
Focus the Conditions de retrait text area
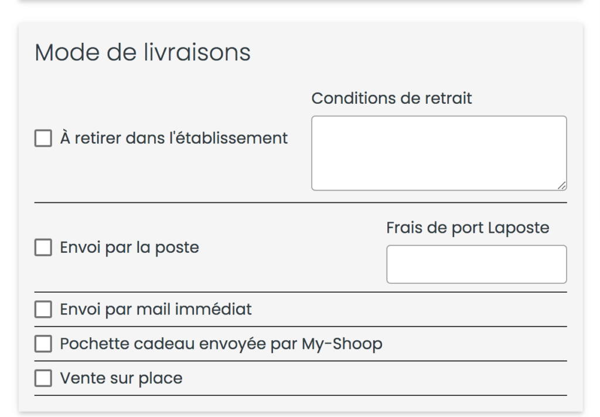(x=439, y=153)
